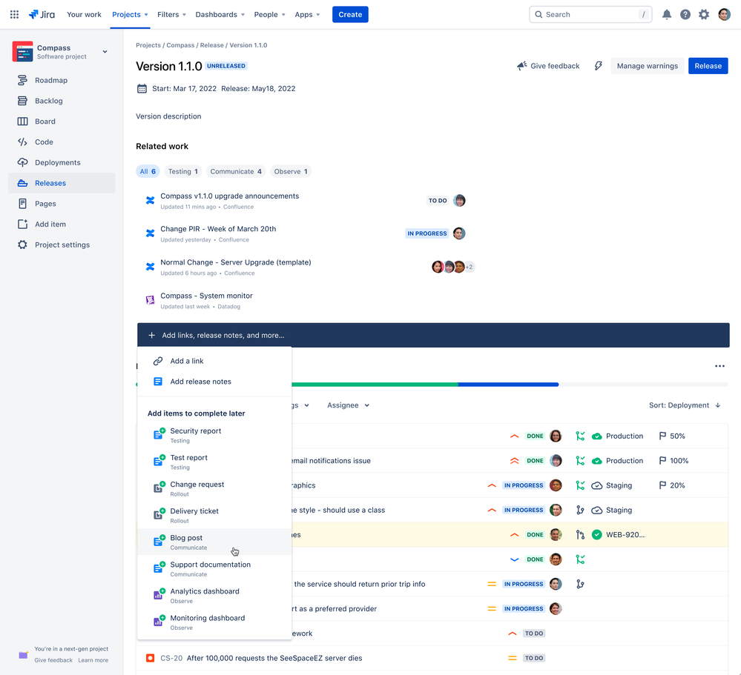Click Release in the breadcrumb

211,45
